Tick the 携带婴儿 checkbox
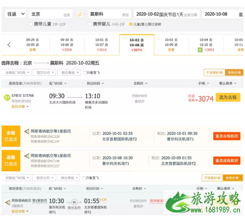Image resolution: width=245 pixels, height=216 pixels. click(x=89, y=24)
